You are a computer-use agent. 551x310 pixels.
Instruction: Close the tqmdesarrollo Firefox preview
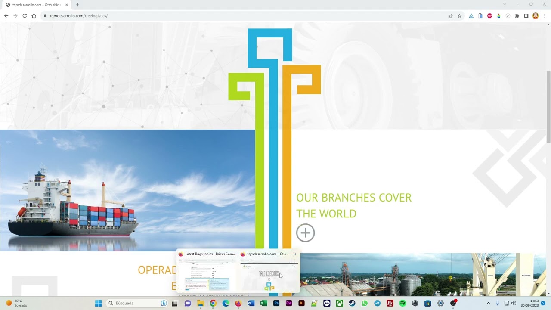[x=294, y=254]
